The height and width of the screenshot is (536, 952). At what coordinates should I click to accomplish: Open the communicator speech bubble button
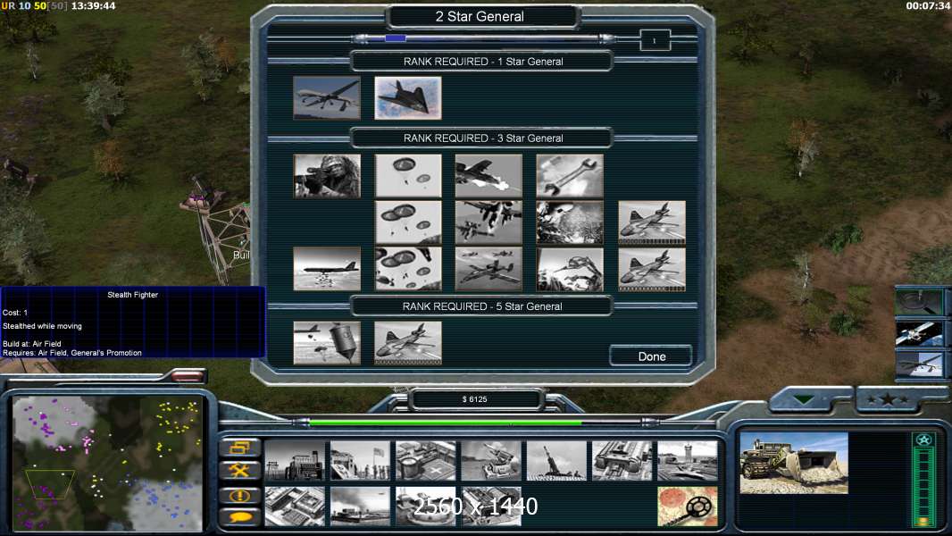(x=240, y=517)
